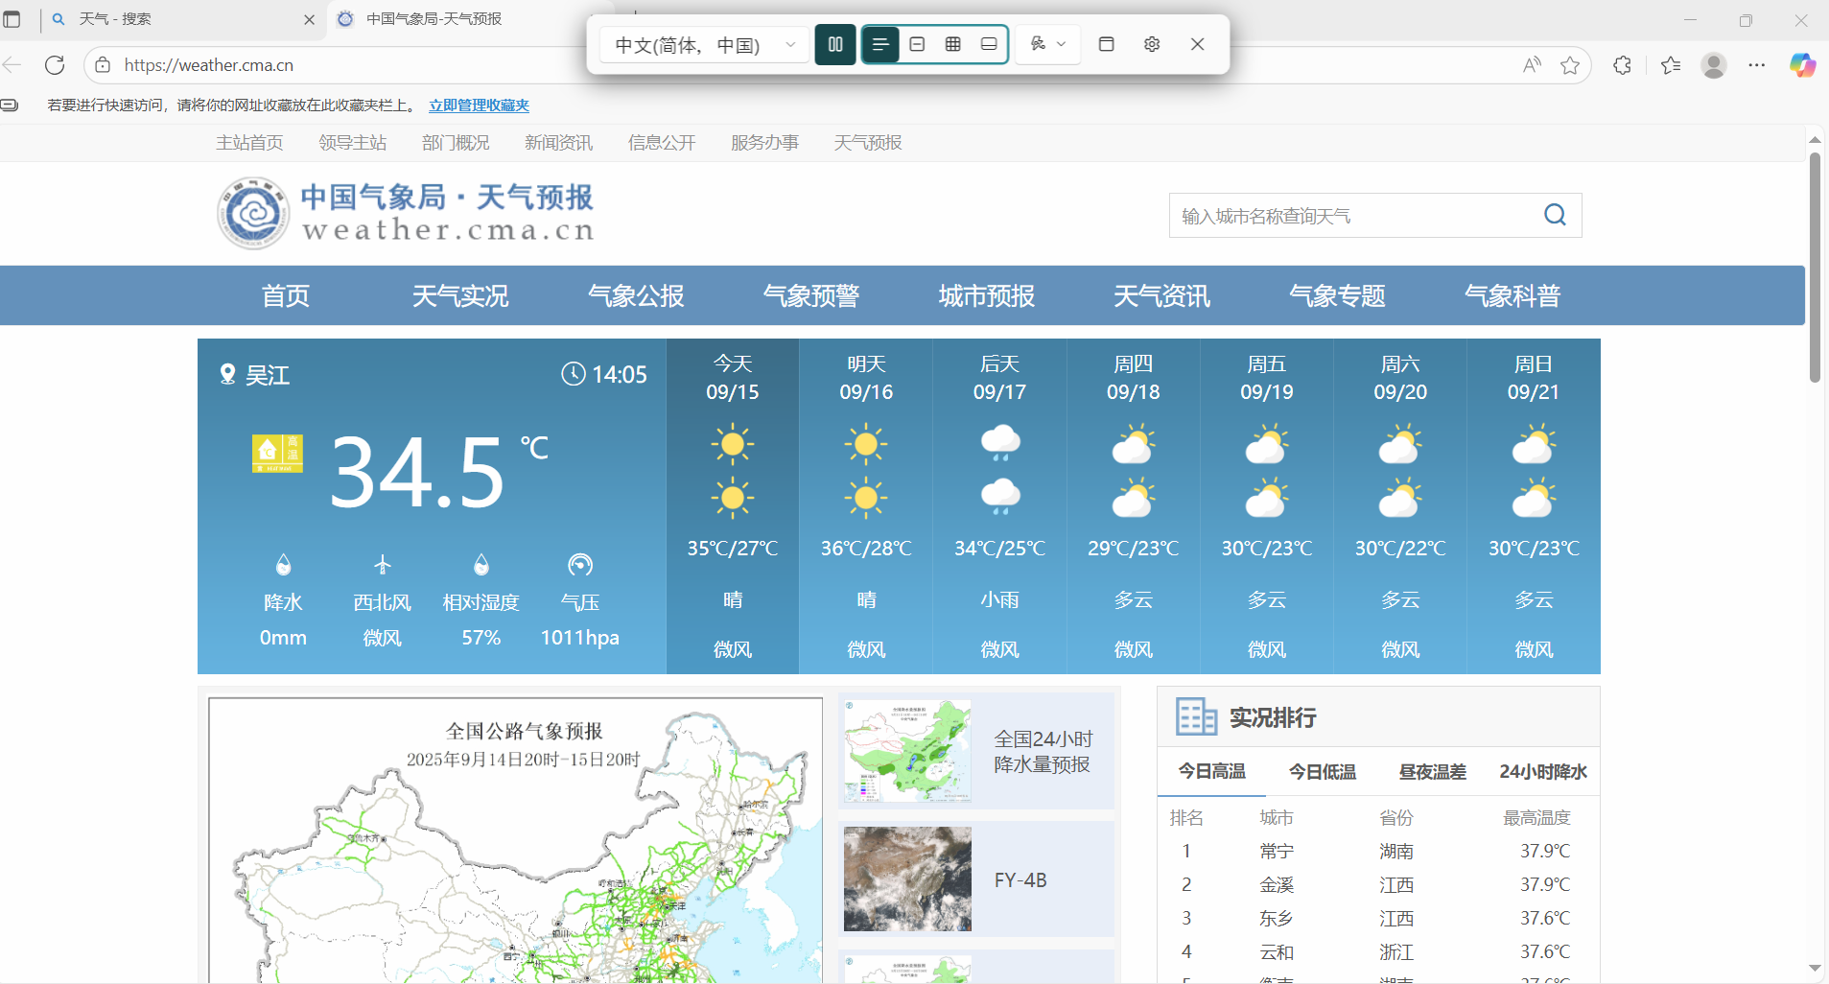Open the 中文(简体, 中国) language dropdown
1829x984 pixels.
705,45
